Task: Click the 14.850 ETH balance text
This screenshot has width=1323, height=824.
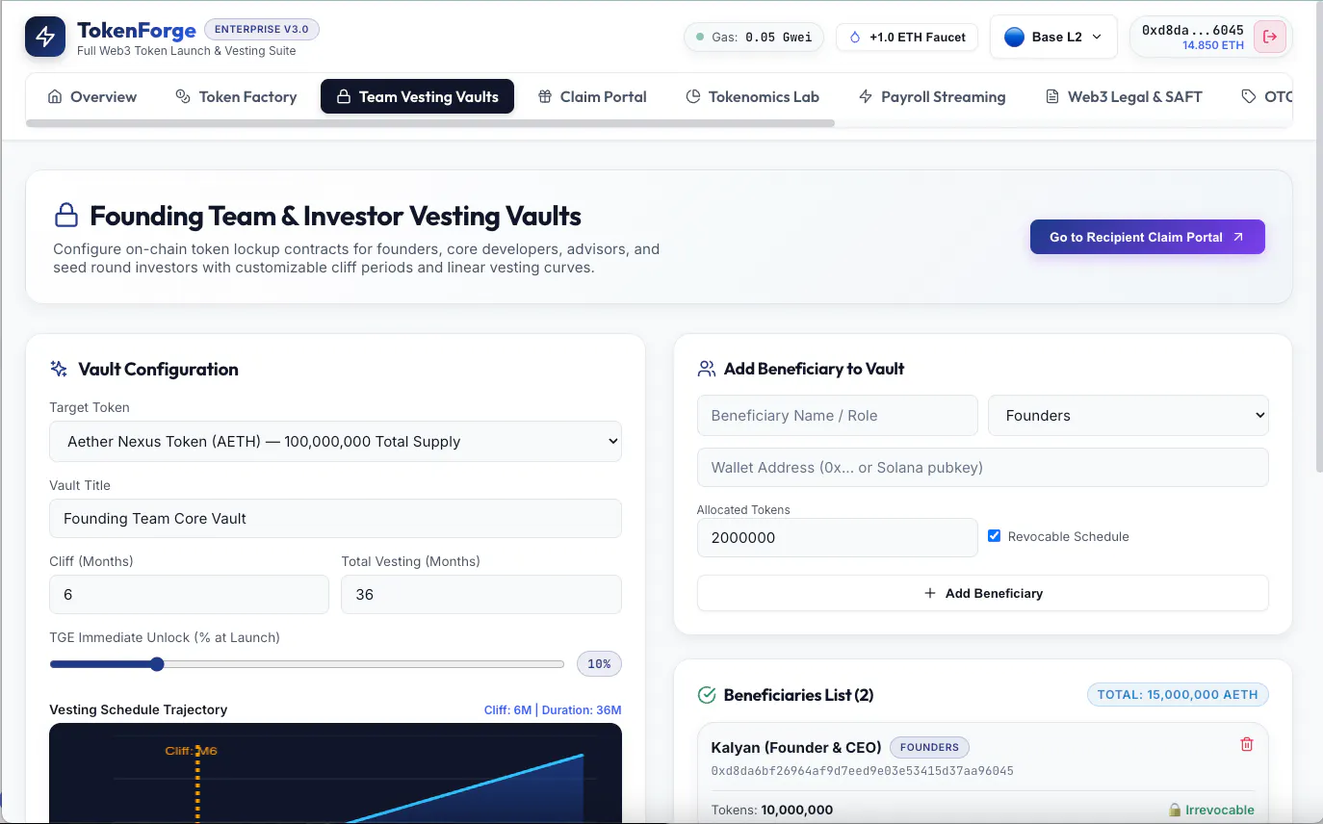Action: (1213, 45)
